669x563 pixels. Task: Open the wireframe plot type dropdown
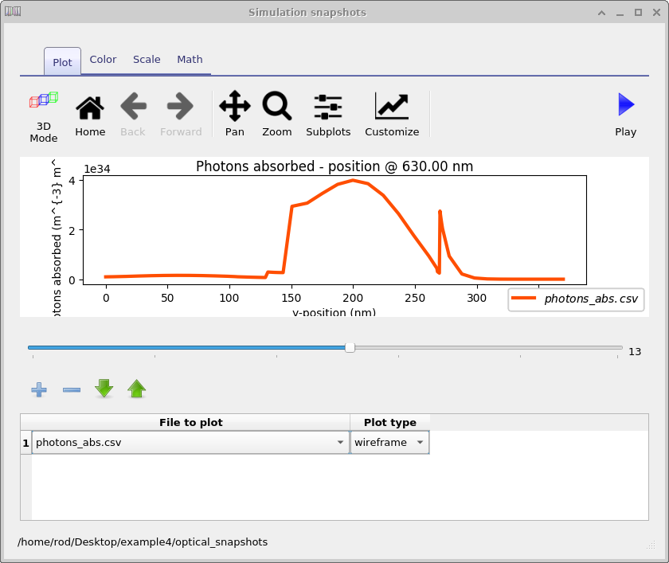point(420,443)
